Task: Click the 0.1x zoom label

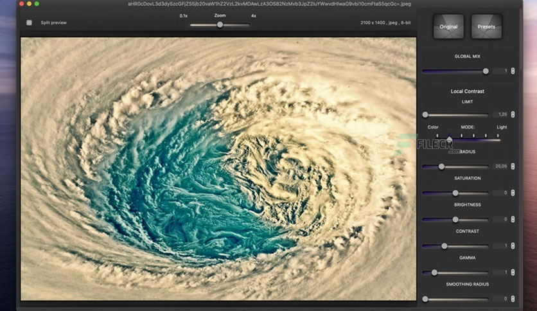Action: click(x=183, y=16)
